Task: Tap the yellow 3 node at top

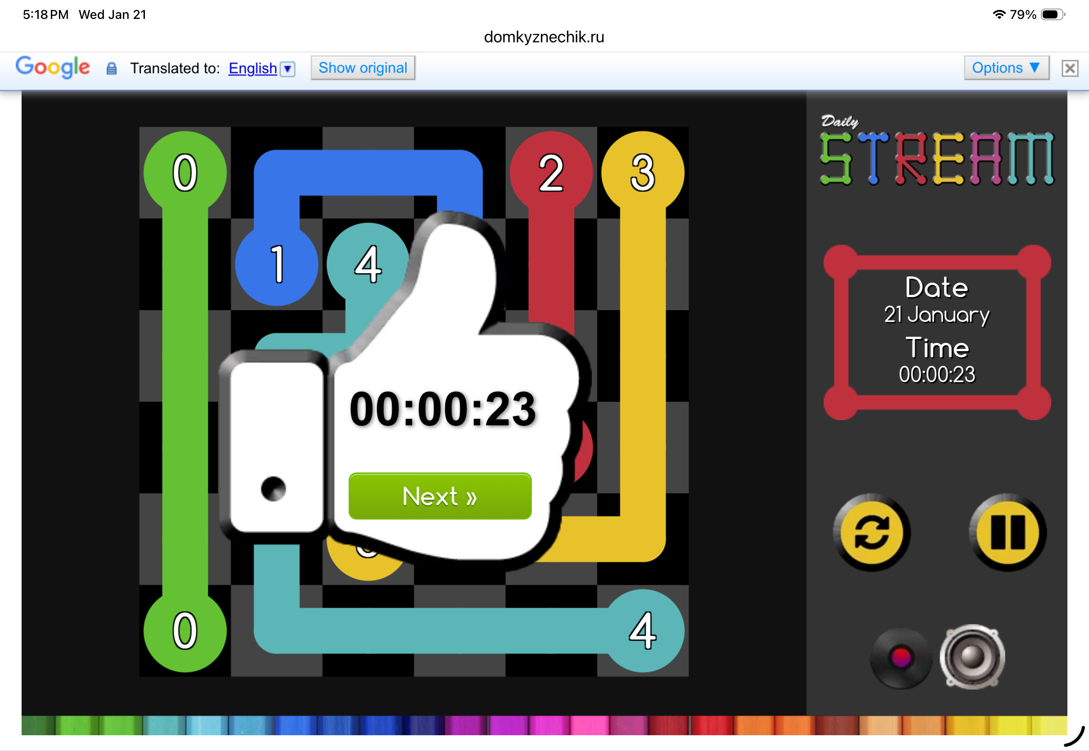Action: tap(643, 173)
